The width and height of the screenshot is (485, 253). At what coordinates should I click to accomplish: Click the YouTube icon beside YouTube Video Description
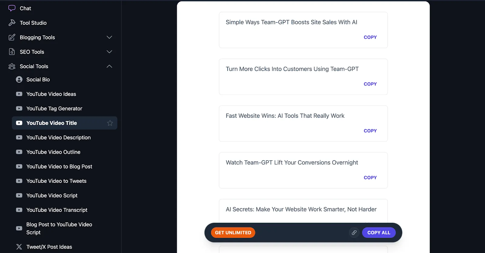click(x=19, y=137)
